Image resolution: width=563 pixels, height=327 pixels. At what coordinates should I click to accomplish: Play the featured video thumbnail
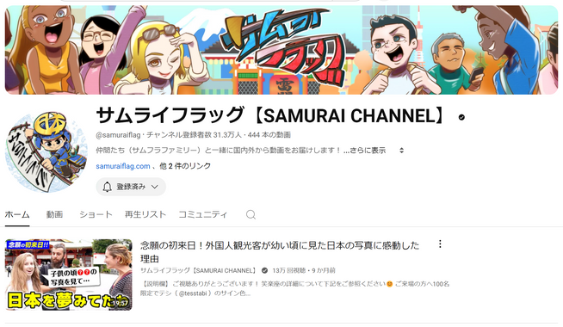[69, 275]
